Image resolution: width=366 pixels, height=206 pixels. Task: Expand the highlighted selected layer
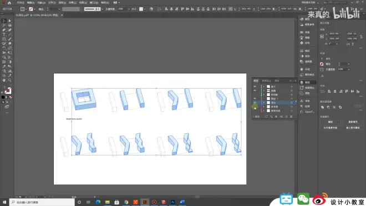(264, 103)
